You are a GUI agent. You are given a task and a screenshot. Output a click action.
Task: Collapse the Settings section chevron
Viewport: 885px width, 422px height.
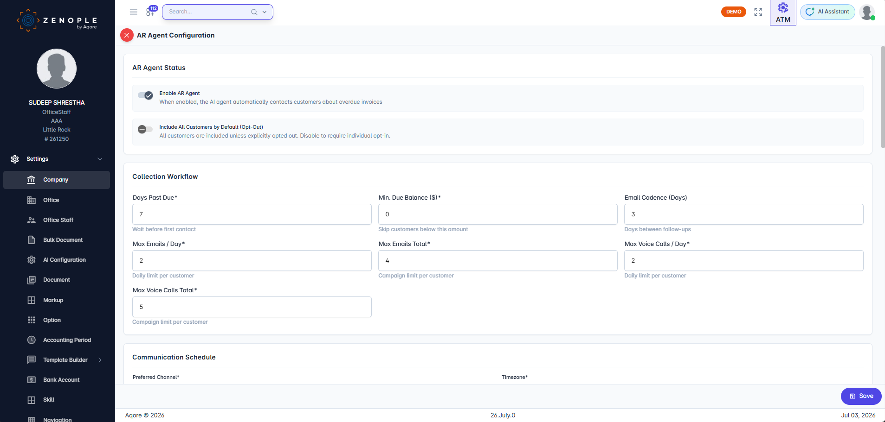point(100,159)
